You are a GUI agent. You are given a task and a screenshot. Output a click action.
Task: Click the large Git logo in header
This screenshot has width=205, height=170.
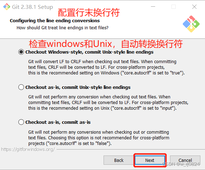point(191,24)
